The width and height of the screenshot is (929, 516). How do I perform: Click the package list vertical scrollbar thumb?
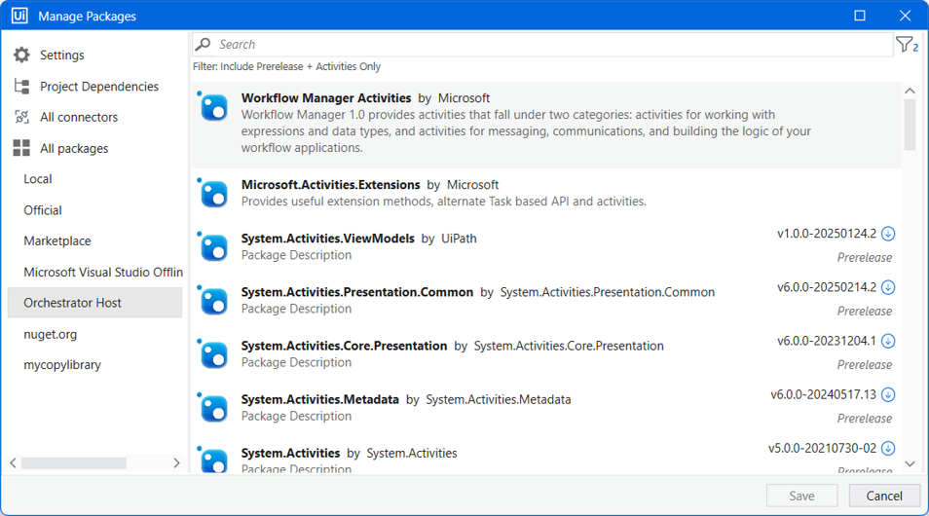pos(910,125)
